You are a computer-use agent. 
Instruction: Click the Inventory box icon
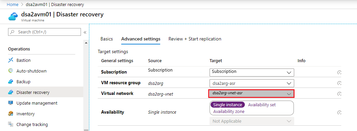(x=11, y=114)
